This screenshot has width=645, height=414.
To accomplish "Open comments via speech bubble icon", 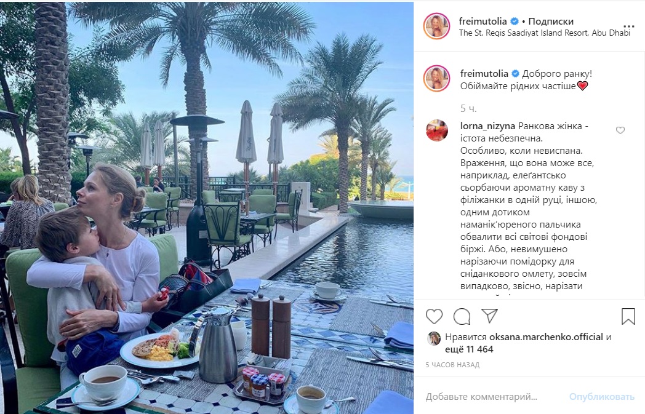I will (x=462, y=317).
